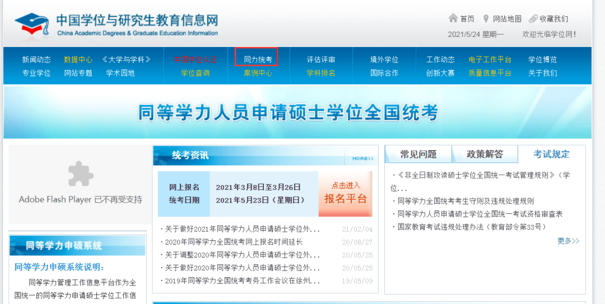
Task: Go to 创新大赛
Action: click(x=441, y=73)
